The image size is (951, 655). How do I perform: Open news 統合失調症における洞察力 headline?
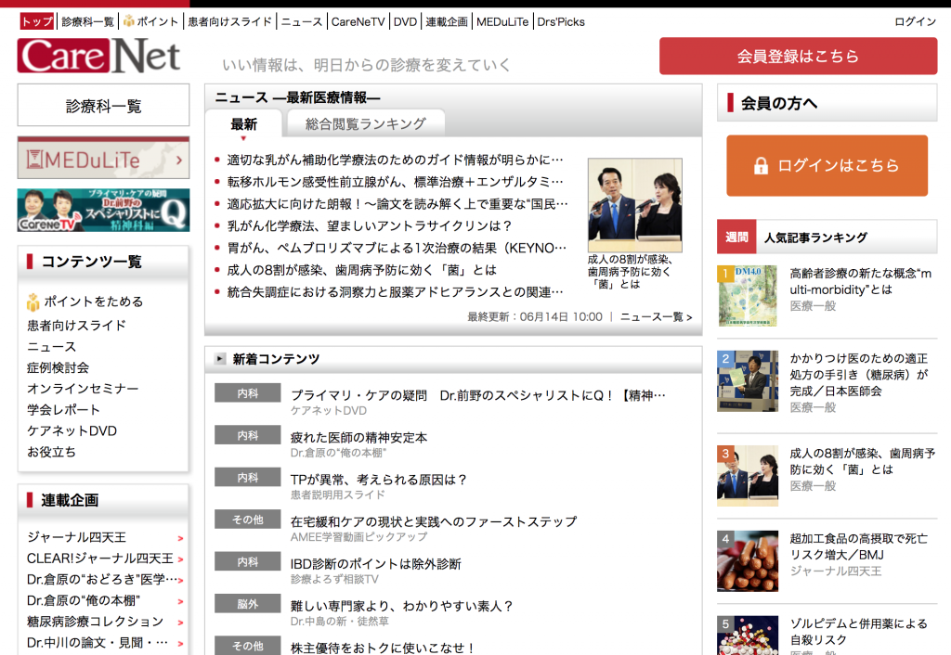click(x=395, y=292)
